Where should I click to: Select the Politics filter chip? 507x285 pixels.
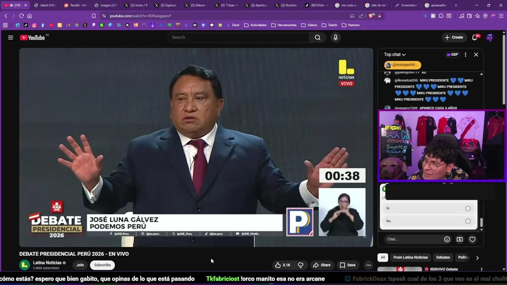click(x=463, y=257)
